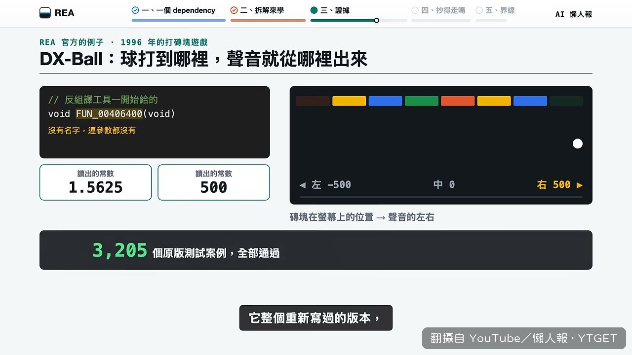Click the second blue brick
The image size is (632, 355).
tap(530, 101)
